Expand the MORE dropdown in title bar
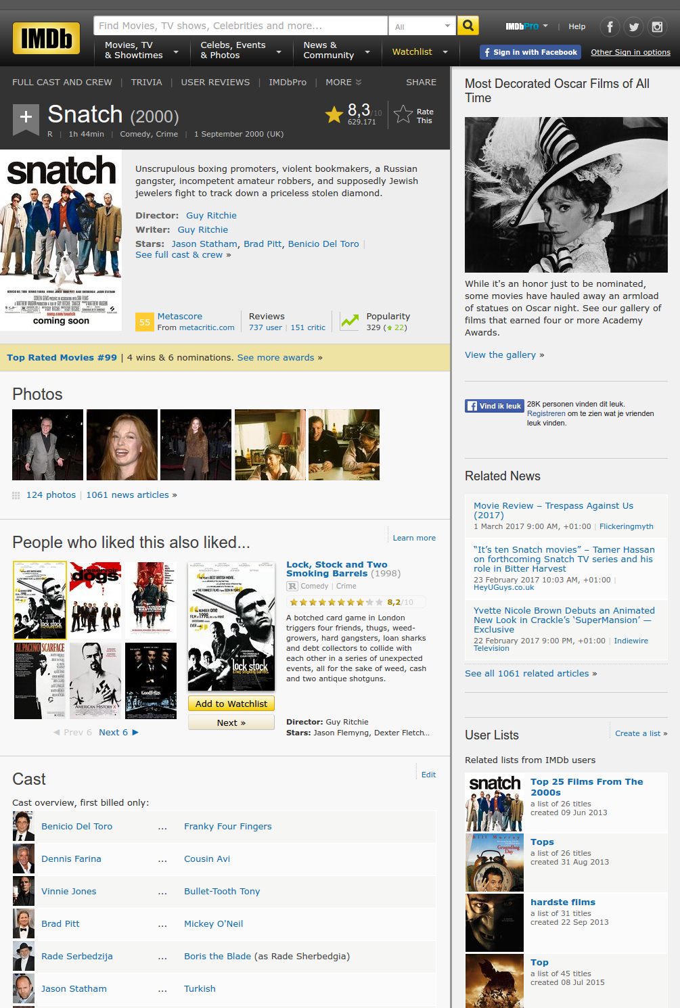Image resolution: width=680 pixels, height=1008 pixels. tap(343, 83)
